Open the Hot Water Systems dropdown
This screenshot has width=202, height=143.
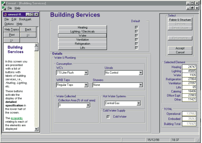click(x=139, y=103)
